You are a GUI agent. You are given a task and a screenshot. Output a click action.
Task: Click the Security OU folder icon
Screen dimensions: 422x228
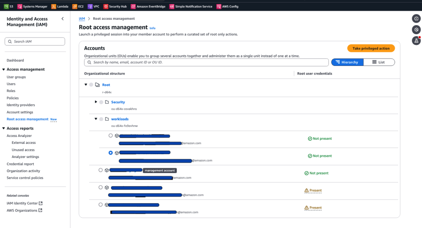pos(107,102)
